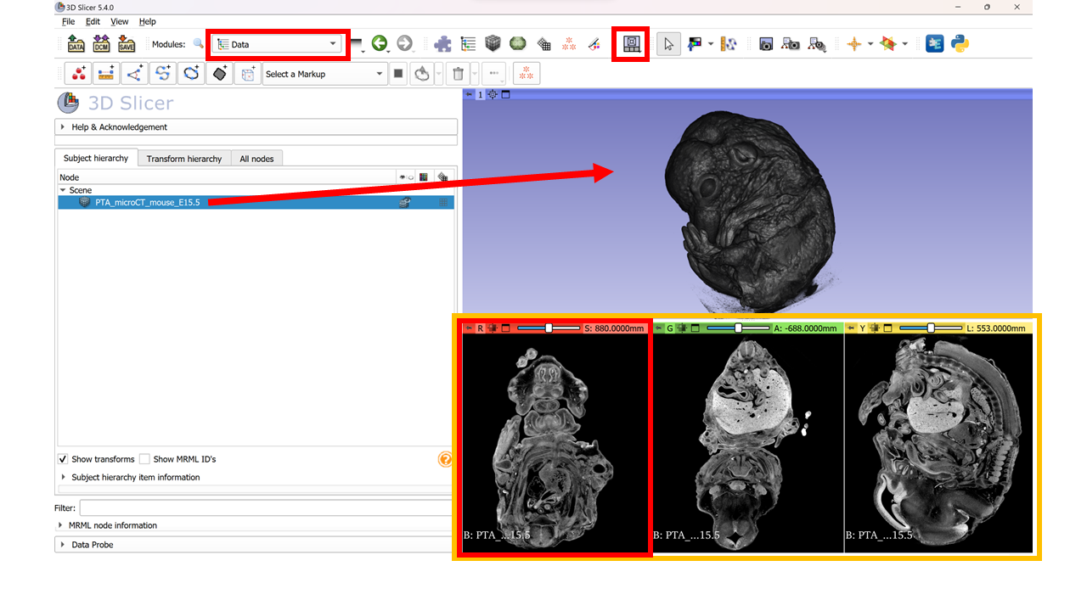Image resolution: width=1087 pixels, height=611 pixels.
Task: Toggle visibility of PTA_microCT_mouse_E15.5 node
Action: click(x=405, y=203)
